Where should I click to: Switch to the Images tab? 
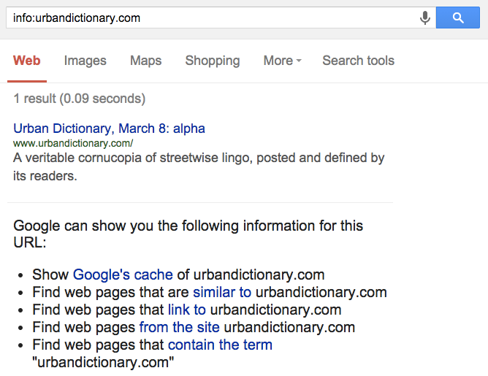[x=85, y=61]
